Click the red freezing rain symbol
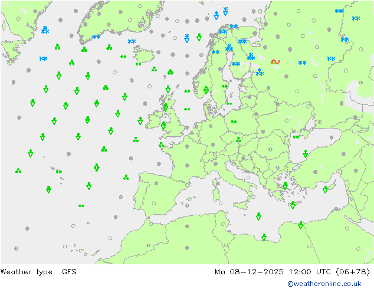Viewport: 374px width, 289px height. (x=275, y=62)
